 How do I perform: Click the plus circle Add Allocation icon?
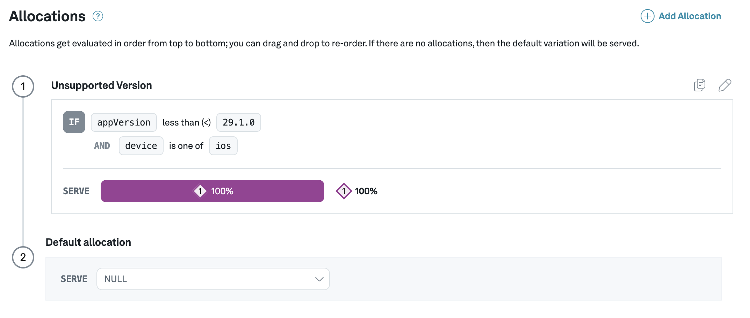pos(647,16)
